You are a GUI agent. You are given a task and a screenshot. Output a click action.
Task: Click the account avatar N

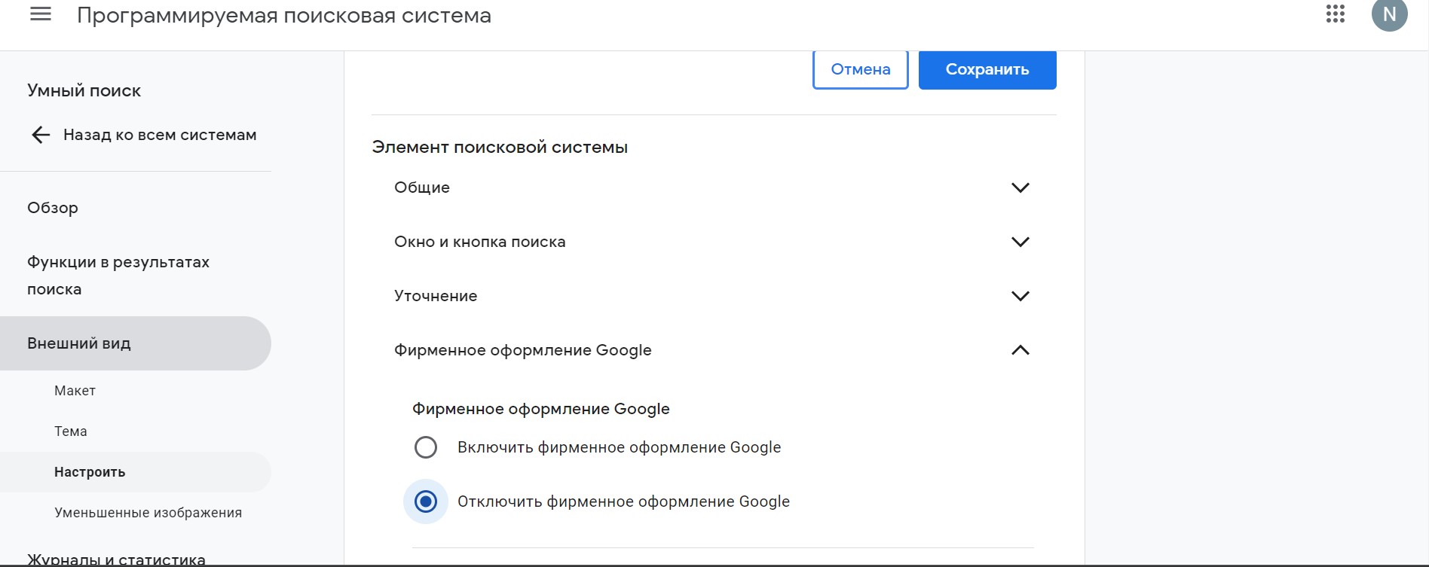point(1389,14)
